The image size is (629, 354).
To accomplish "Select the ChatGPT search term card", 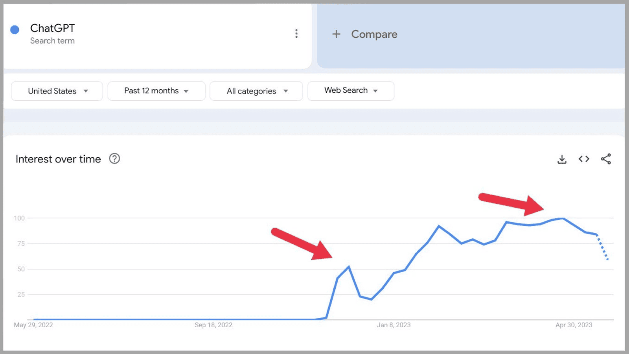I will (x=157, y=34).
